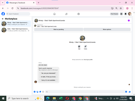View site information icon in address bar
Viewport: 135px width, 101px height.
18,8
